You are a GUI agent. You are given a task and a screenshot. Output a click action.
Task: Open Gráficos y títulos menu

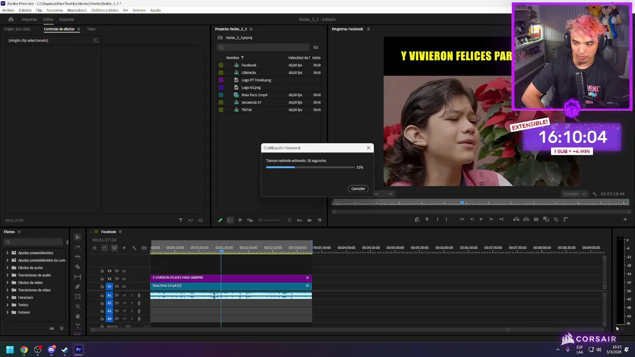point(105,10)
